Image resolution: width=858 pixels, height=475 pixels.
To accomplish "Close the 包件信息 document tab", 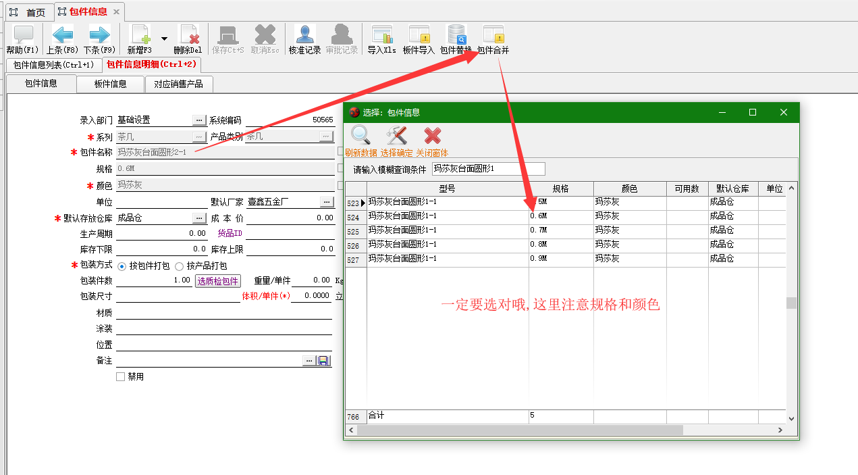I will tap(116, 12).
